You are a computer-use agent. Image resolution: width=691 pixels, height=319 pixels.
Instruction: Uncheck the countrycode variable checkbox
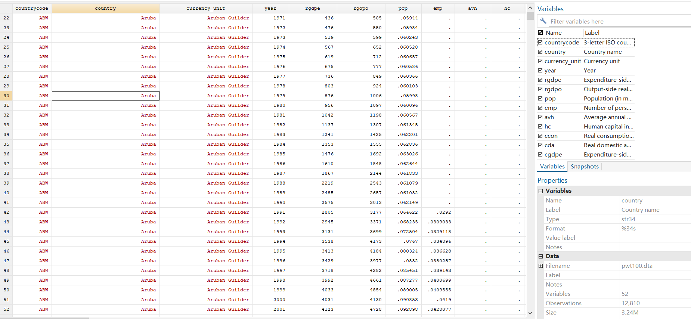tap(540, 42)
